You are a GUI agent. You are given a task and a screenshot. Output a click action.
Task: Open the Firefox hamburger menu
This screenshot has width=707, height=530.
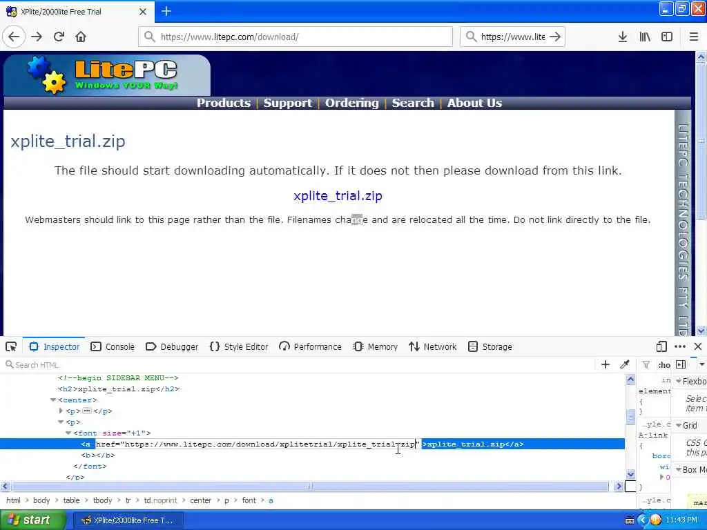[694, 37]
